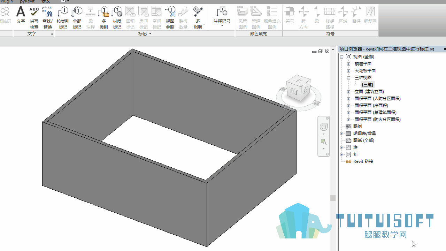Click the 区域 area reinforcement symbol

coord(343,15)
